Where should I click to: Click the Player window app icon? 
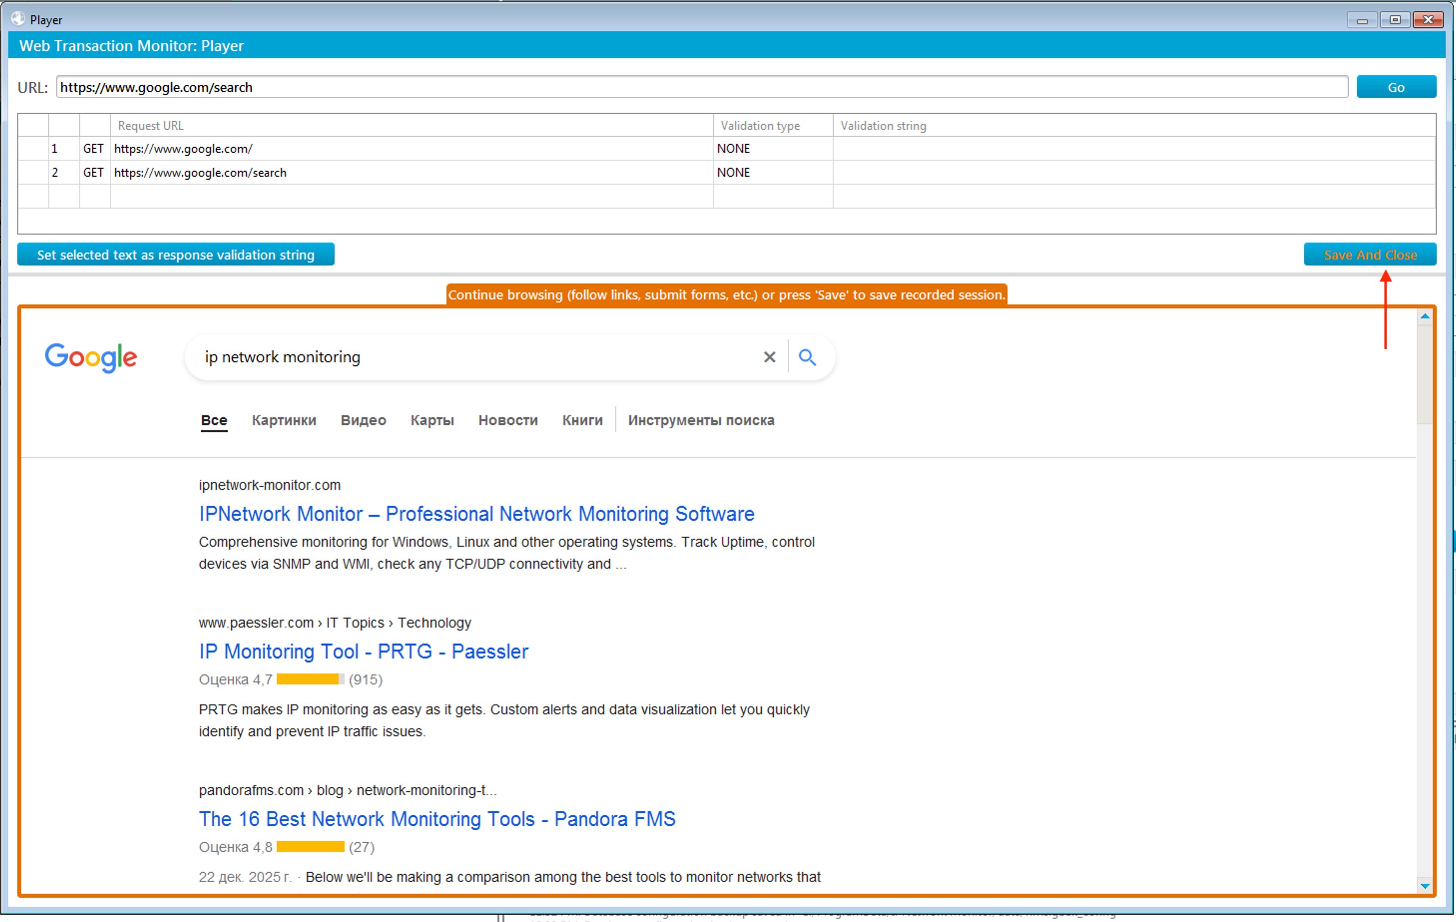click(18, 19)
